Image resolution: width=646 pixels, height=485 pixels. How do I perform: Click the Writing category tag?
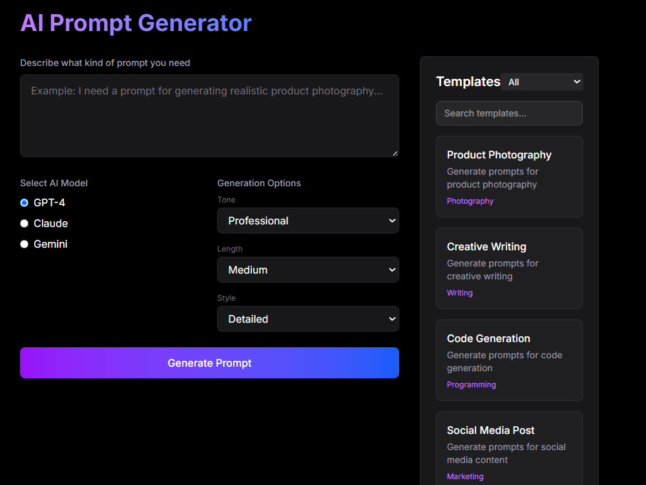point(459,292)
